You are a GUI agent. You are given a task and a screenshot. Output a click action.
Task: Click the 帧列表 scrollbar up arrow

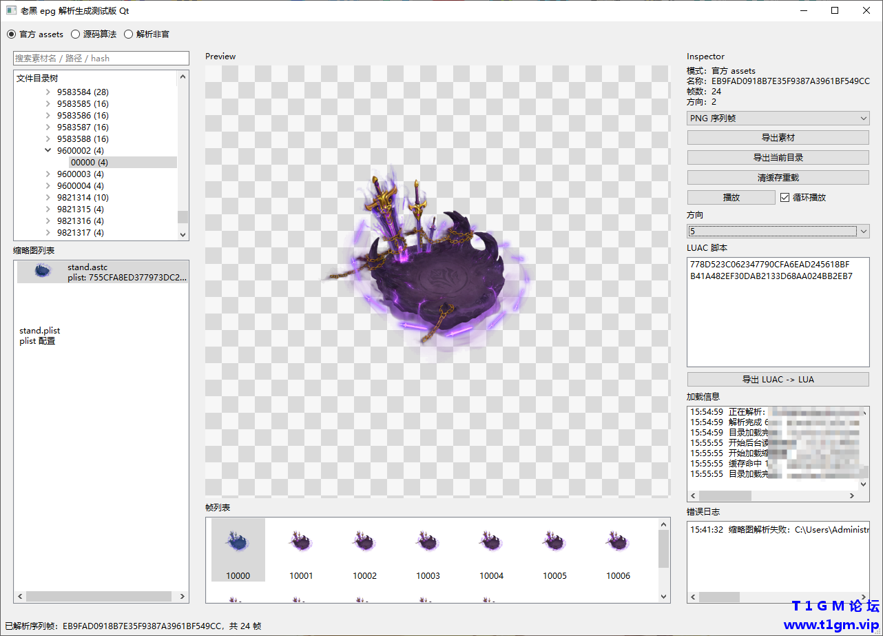tap(664, 524)
